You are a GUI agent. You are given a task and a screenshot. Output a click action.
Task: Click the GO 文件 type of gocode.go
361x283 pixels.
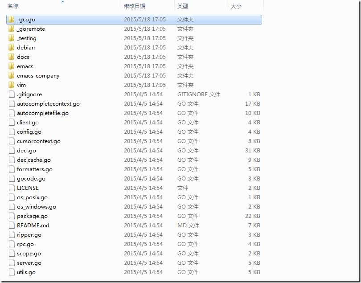(x=188, y=179)
